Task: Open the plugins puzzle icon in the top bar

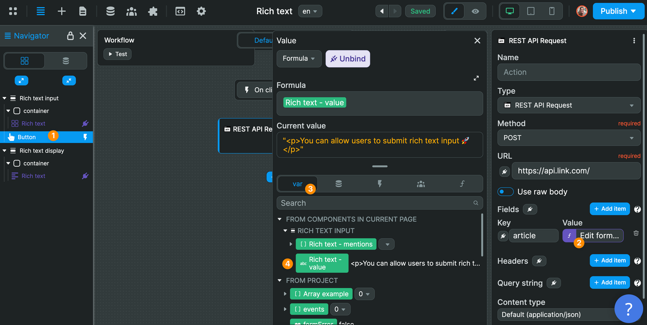Action: [x=152, y=11]
